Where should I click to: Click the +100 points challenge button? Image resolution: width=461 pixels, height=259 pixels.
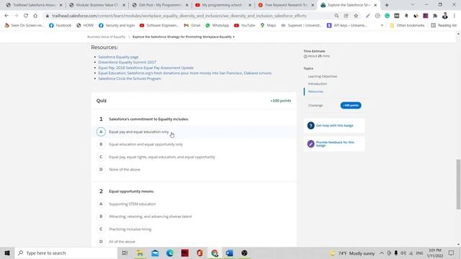[x=351, y=105]
